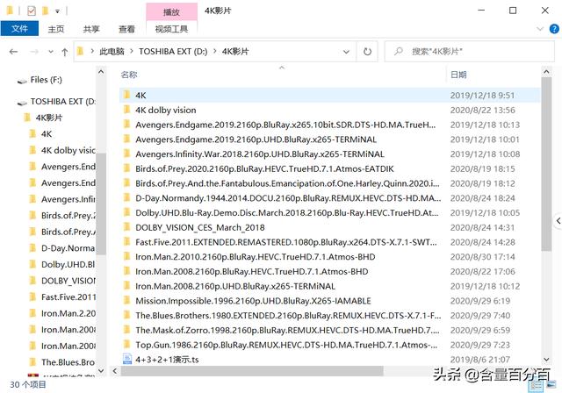
Task: Select D-Day.Norma folder in navigation tree
Action: coord(68,248)
